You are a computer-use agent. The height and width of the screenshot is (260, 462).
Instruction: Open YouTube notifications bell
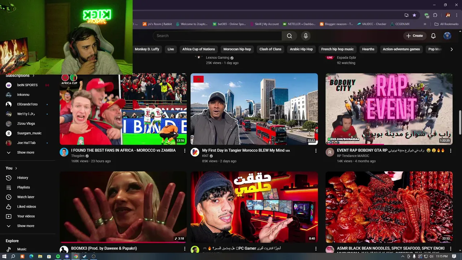[x=433, y=36]
